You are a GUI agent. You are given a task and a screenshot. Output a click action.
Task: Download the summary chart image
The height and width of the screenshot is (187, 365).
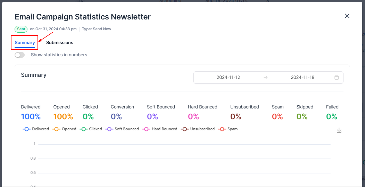339,130
